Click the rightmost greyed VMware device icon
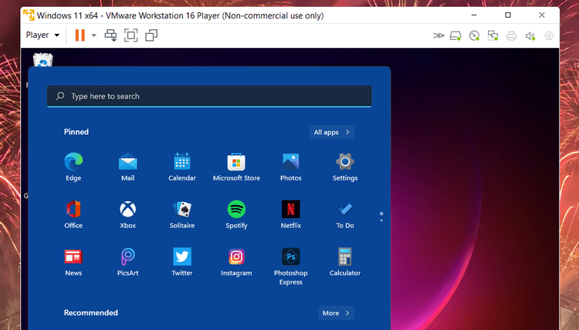The height and width of the screenshot is (330, 579). tap(549, 35)
